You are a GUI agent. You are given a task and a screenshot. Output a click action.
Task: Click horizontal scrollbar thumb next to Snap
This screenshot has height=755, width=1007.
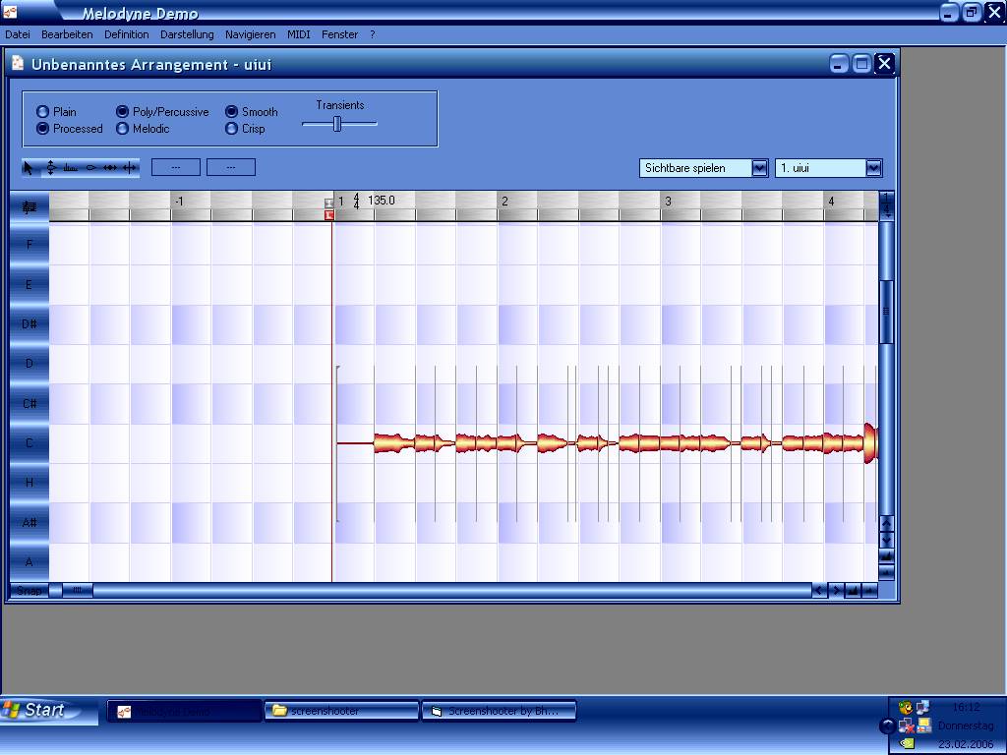point(77,590)
